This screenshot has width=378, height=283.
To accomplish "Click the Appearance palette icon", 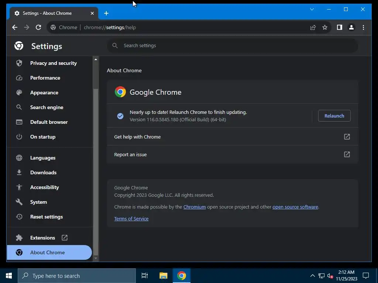I will pos(19,92).
